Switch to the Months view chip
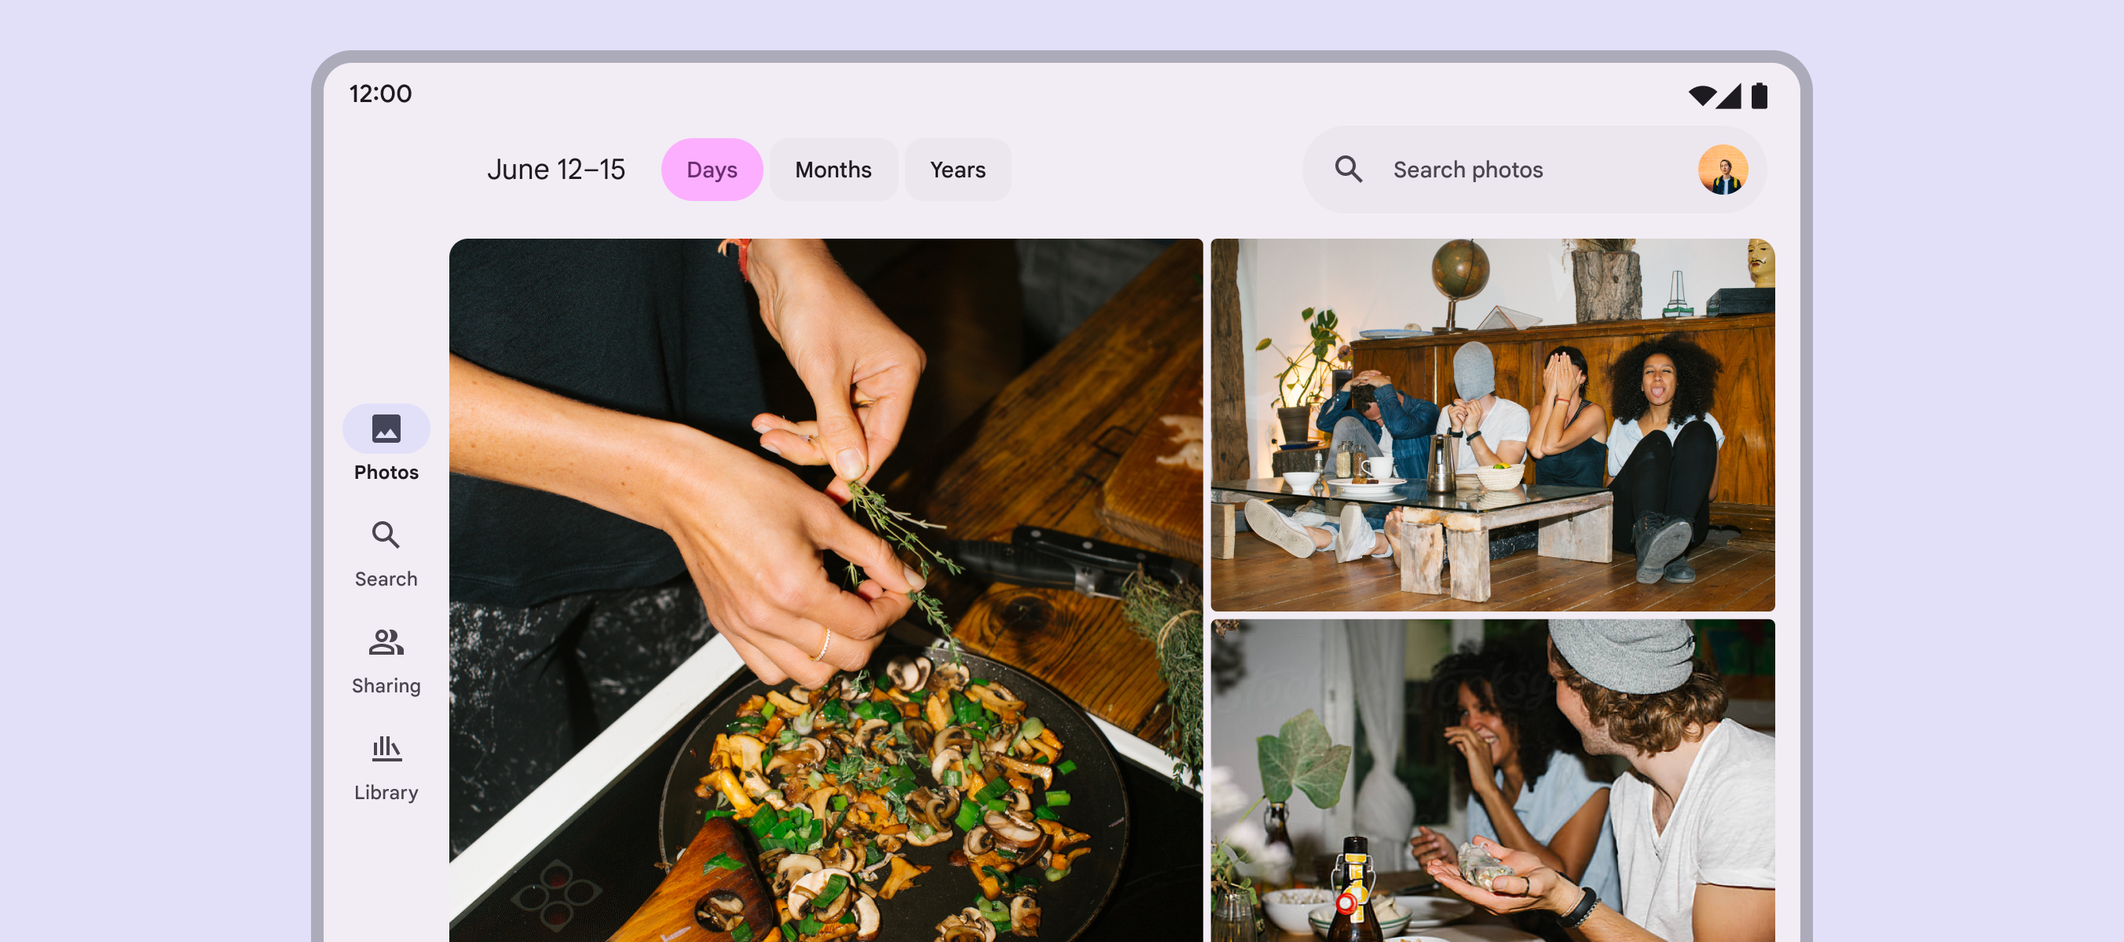 [x=833, y=170]
